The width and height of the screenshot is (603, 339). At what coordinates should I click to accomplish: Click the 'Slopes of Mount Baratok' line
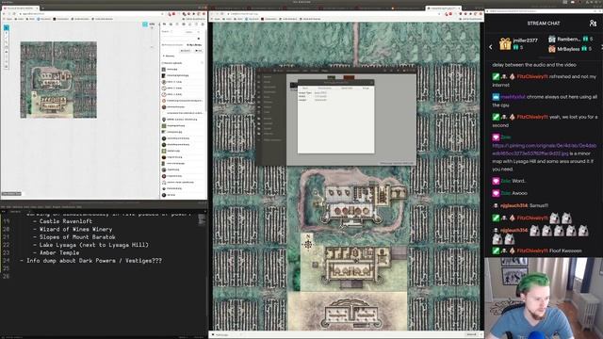pos(77,237)
